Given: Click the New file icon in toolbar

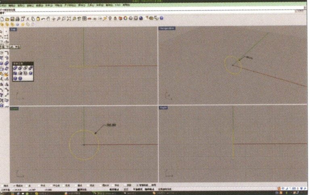Looking at the screenshot, I should click(2, 19).
